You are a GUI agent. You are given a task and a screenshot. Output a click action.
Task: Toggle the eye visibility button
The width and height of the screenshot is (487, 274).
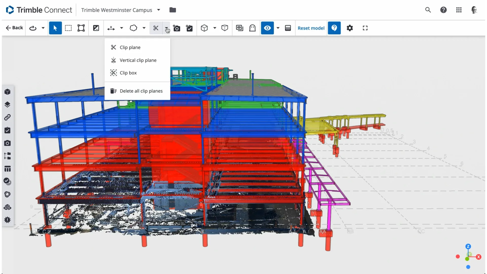[x=267, y=28]
